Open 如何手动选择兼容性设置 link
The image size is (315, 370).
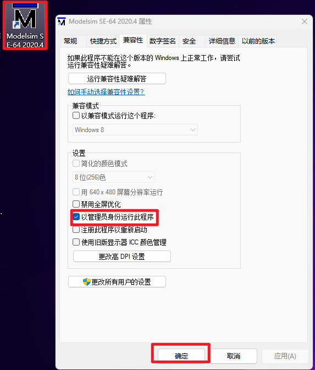106,92
